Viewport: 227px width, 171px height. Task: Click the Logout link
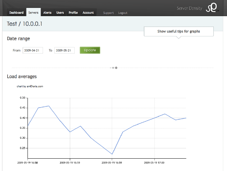123,13
